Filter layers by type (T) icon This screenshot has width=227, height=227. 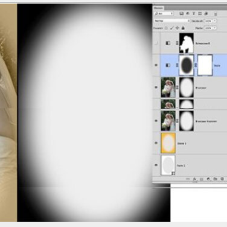coord(194,13)
